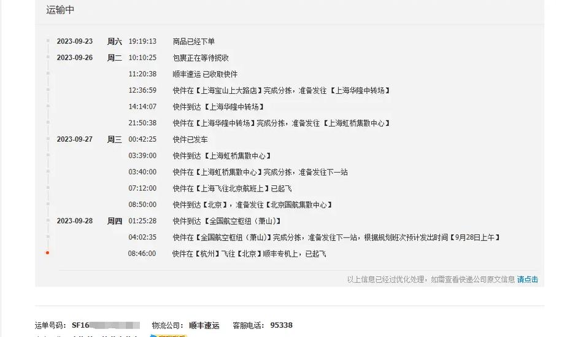
Task: Click the 08:46:00 latest timestamp
Action: click(x=142, y=254)
